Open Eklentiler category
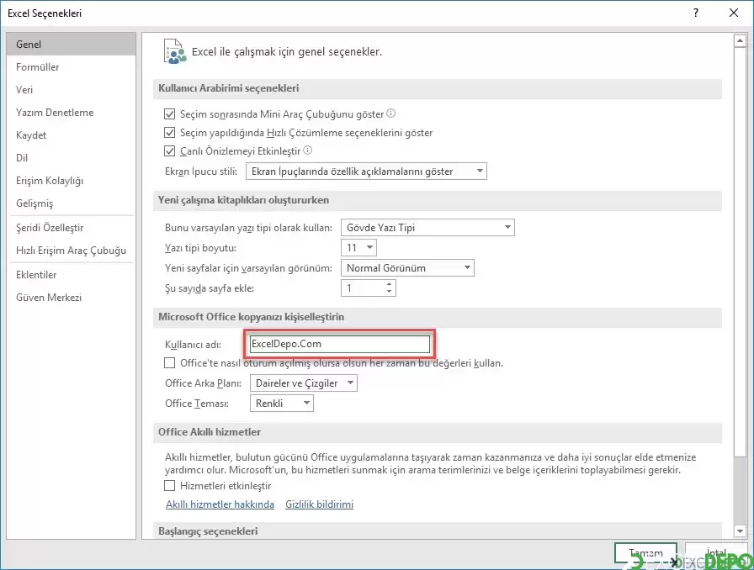Screen dimensions: 754x570 [x=72, y=274]
